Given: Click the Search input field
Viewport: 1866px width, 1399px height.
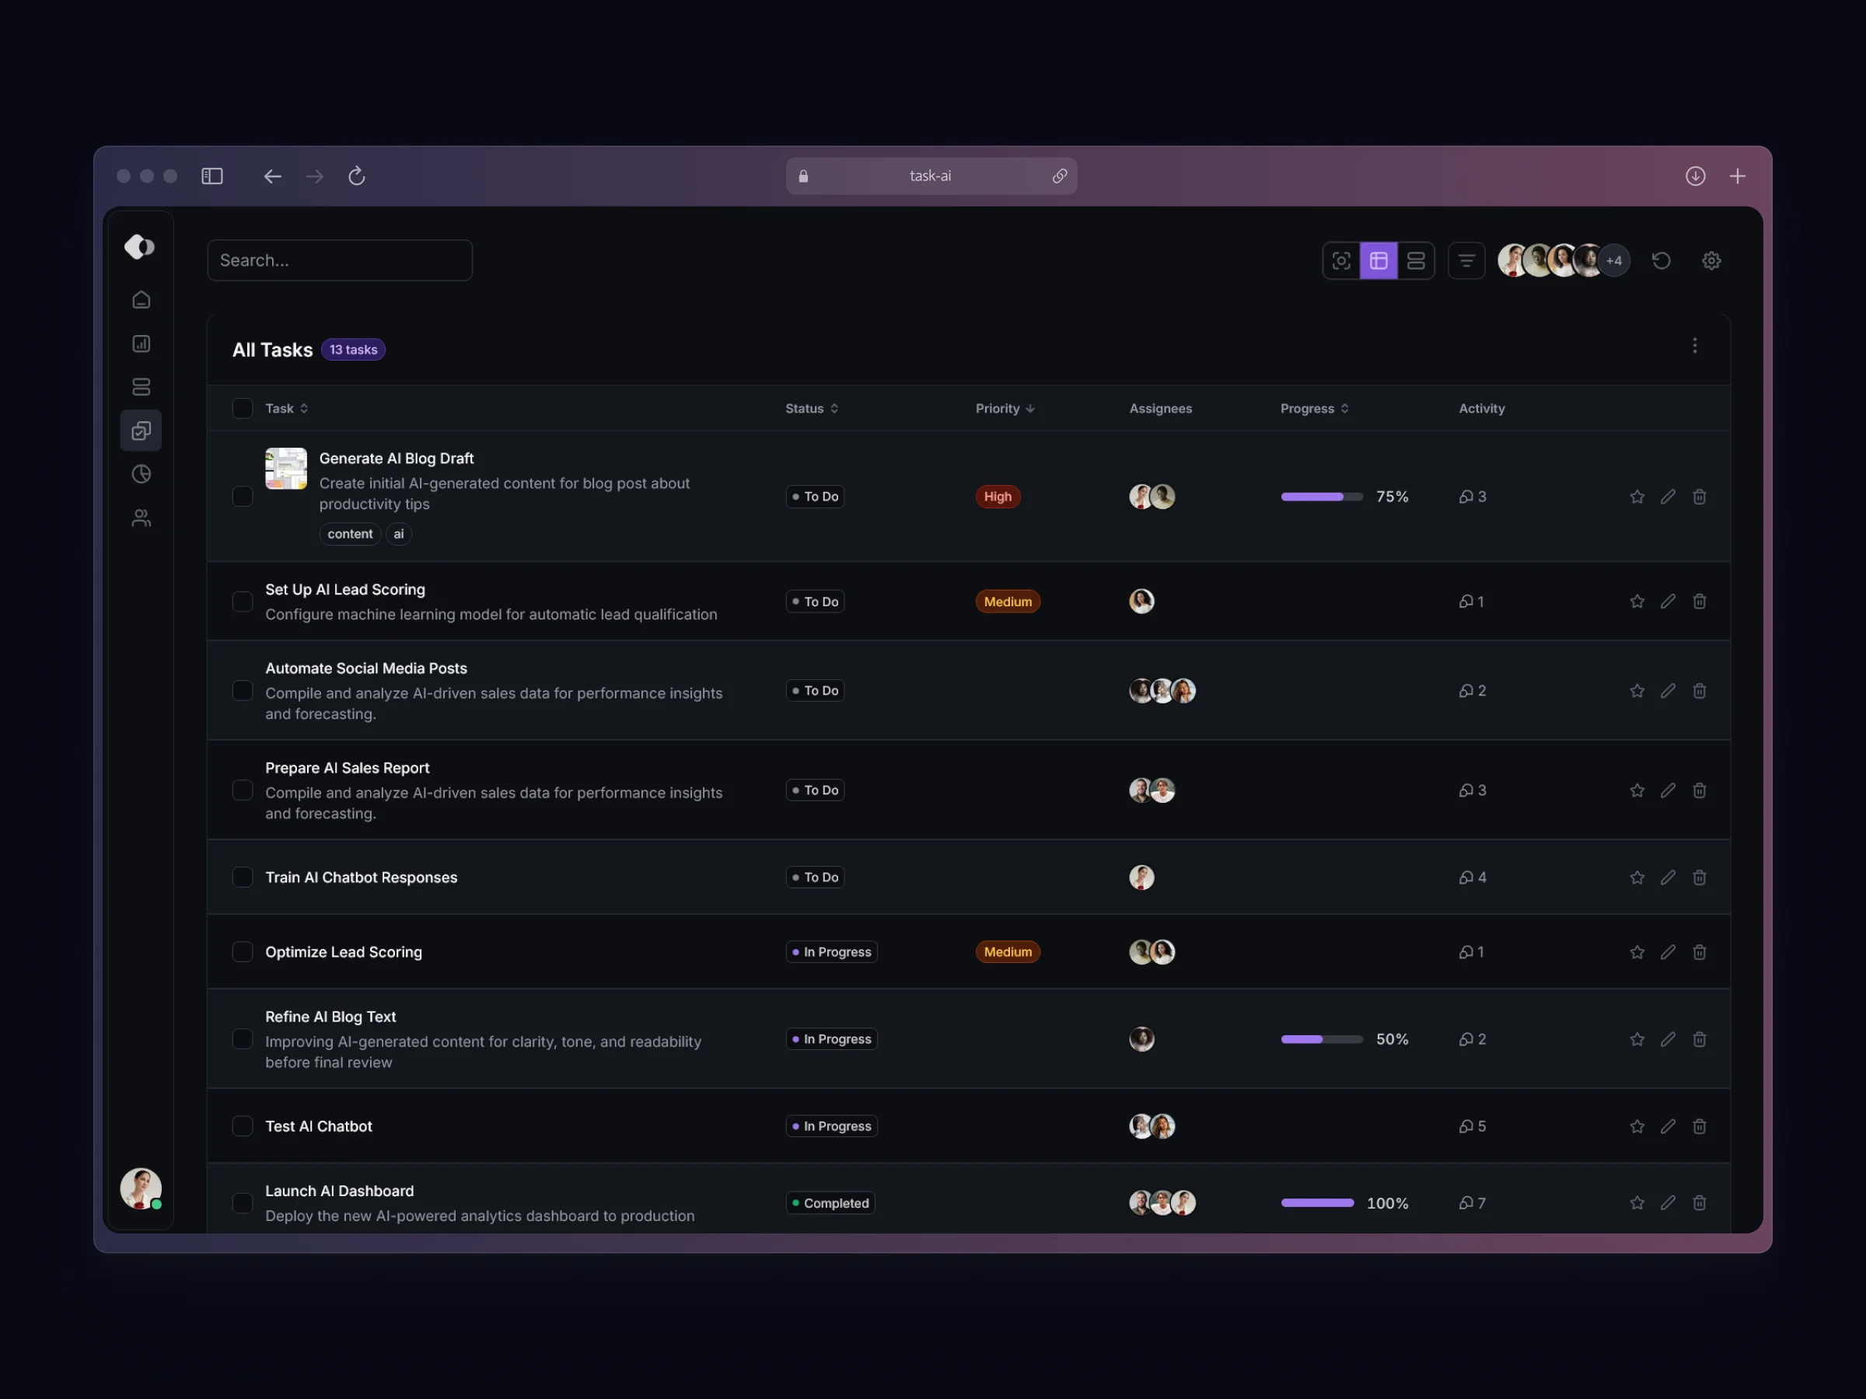Looking at the screenshot, I should coord(339,260).
